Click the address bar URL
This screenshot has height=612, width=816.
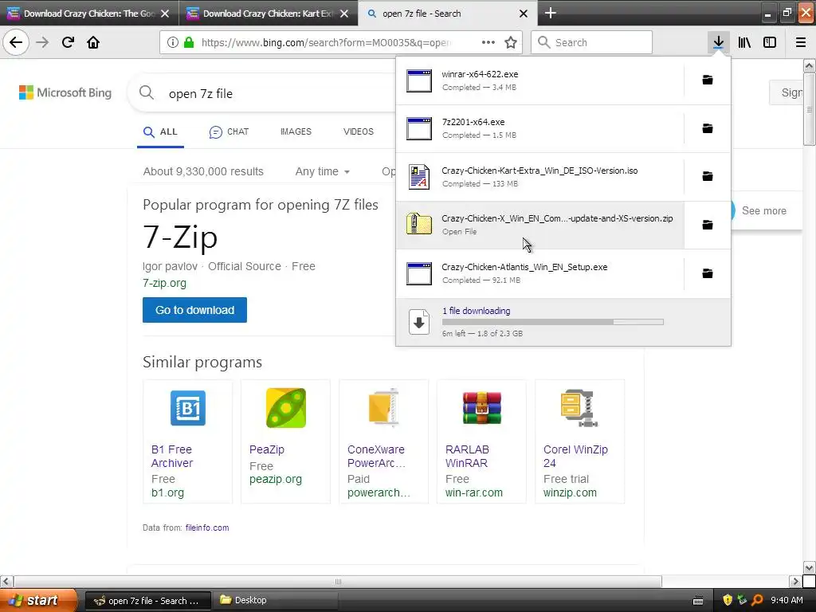coord(326,43)
